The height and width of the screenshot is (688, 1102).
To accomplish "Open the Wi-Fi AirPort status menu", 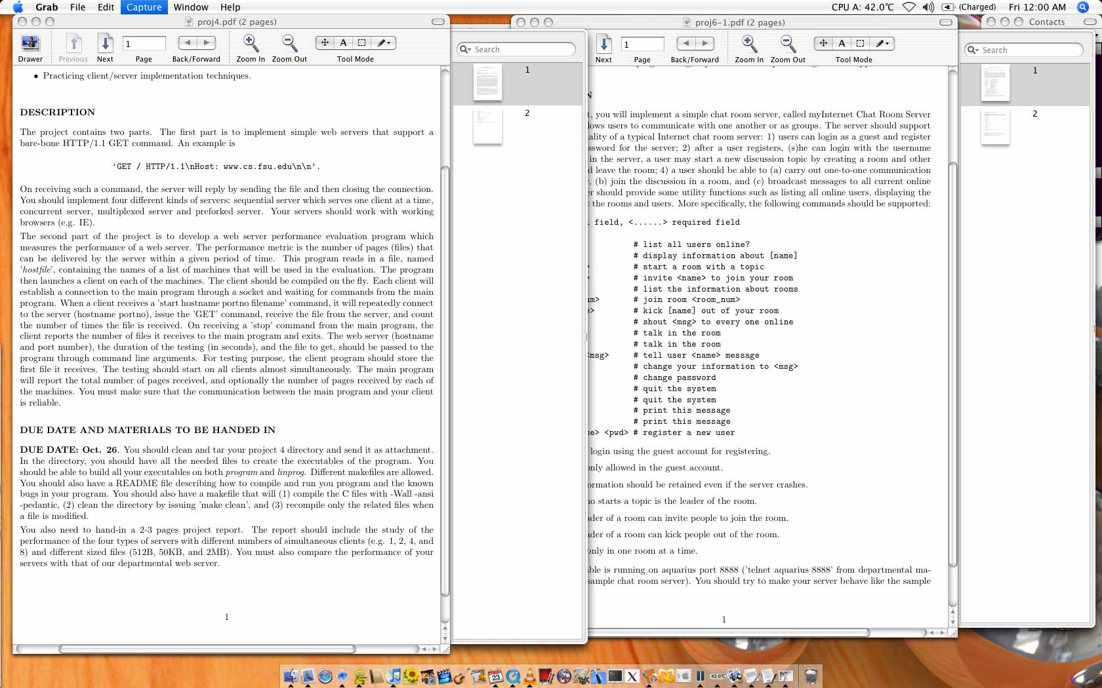I will [x=909, y=7].
